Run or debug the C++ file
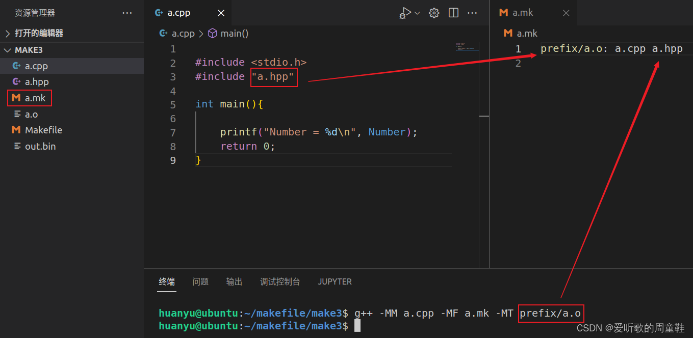693x338 pixels. pyautogui.click(x=405, y=13)
